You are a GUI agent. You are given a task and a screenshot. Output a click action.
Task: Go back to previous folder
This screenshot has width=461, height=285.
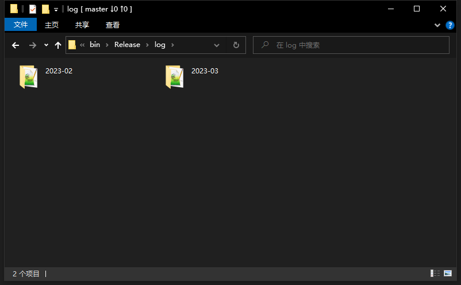click(x=16, y=45)
